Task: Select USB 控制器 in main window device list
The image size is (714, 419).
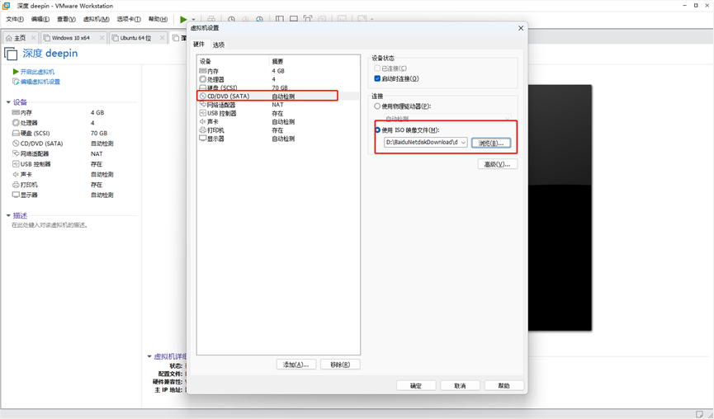Action: tap(64, 164)
